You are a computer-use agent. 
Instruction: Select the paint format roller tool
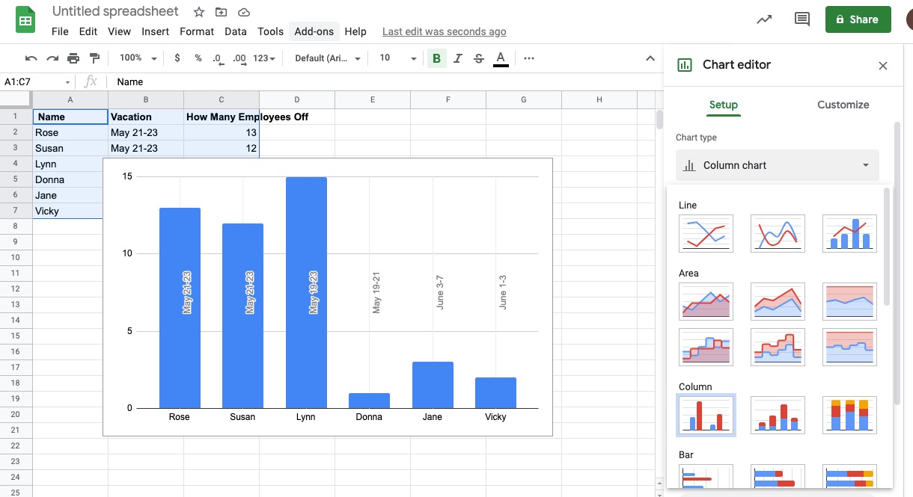[x=94, y=58]
